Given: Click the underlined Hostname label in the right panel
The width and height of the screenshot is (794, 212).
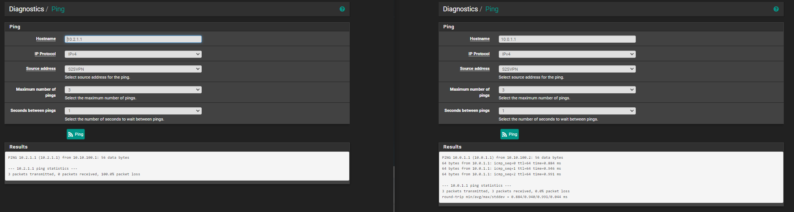Looking at the screenshot, I should 480,39.
